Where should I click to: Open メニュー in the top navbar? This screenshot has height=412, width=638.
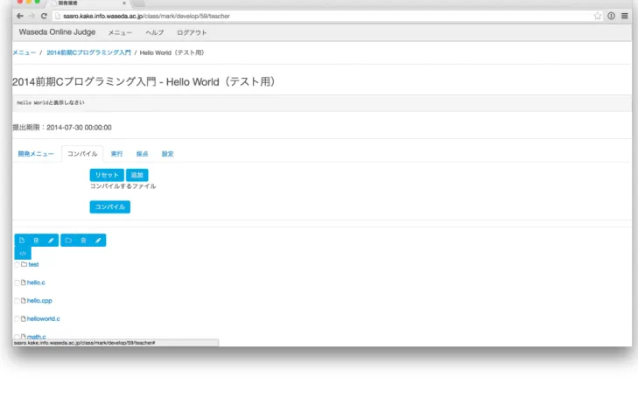[x=120, y=32]
